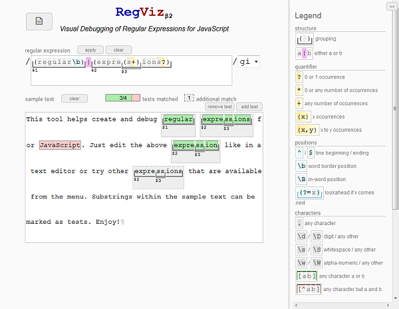
Task: Click the + quantifier legend icon
Action: pyautogui.click(x=299, y=103)
